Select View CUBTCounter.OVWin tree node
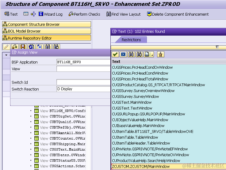 click(60, 138)
